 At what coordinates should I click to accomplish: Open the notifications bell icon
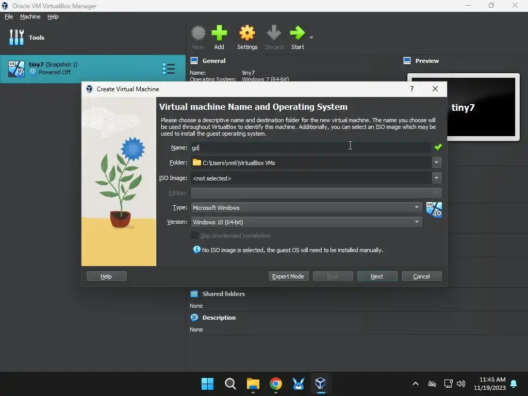(x=514, y=384)
